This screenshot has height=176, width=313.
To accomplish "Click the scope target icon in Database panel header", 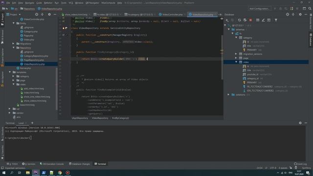I will [x=288, y=14].
